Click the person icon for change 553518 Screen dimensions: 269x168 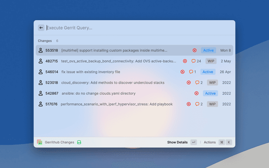click(x=41, y=50)
